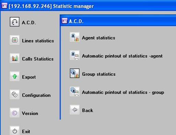Choose the Export label

(29, 77)
